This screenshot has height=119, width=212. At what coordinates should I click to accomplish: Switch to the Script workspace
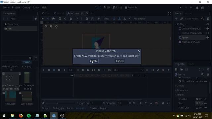pos(117,7)
